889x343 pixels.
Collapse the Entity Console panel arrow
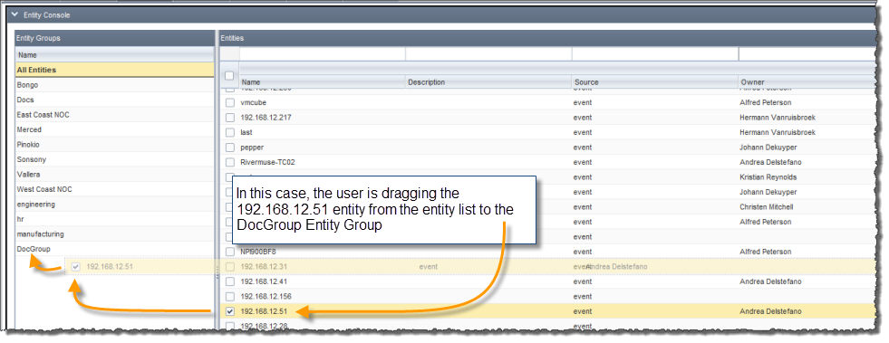coord(14,15)
